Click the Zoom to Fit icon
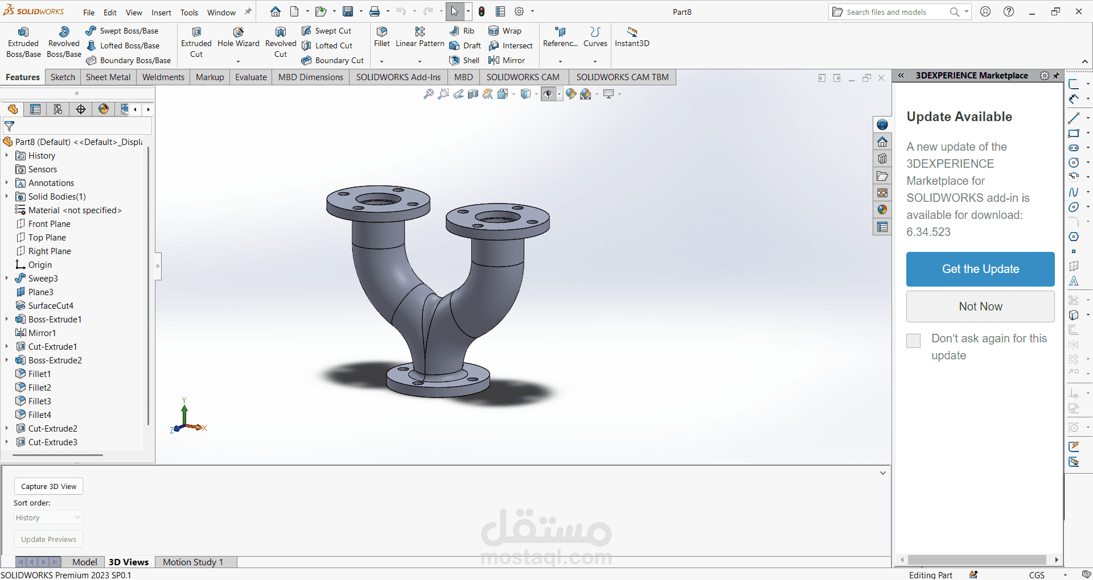This screenshot has height=580, width=1093. pyautogui.click(x=429, y=94)
